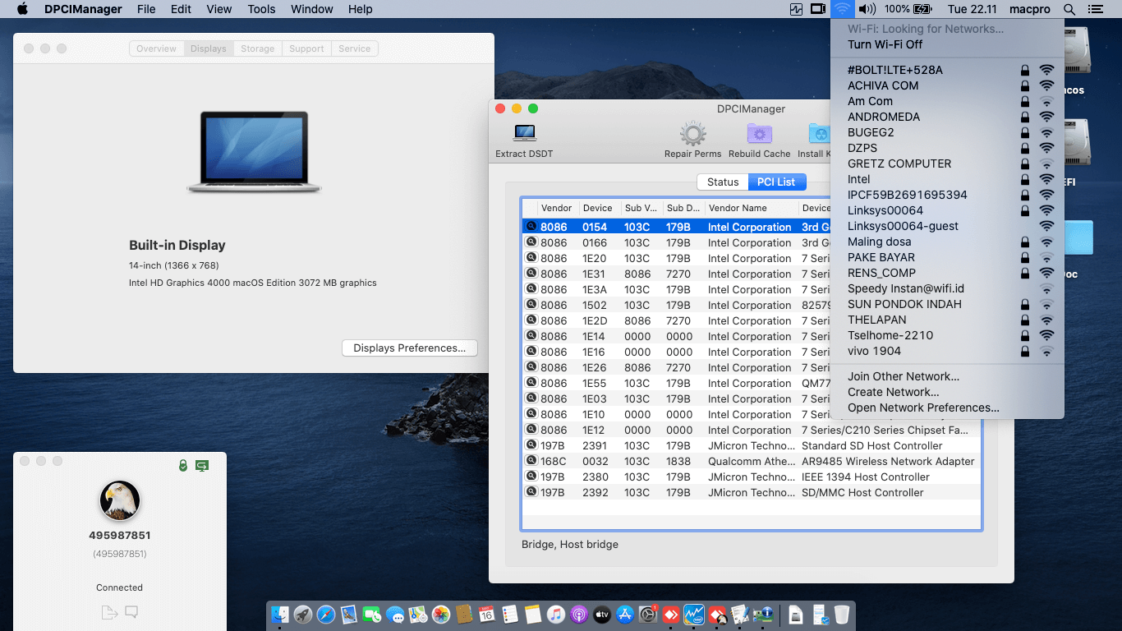Click the volume icon in the menu bar
1122x631 pixels.
[x=867, y=9]
